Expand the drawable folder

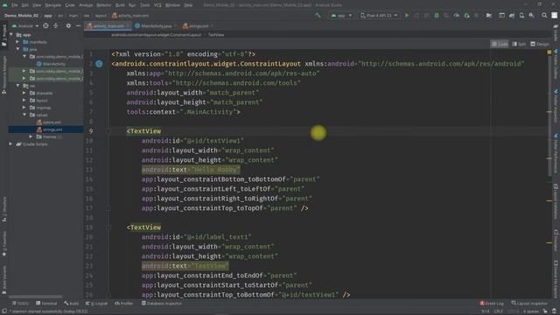click(x=24, y=93)
